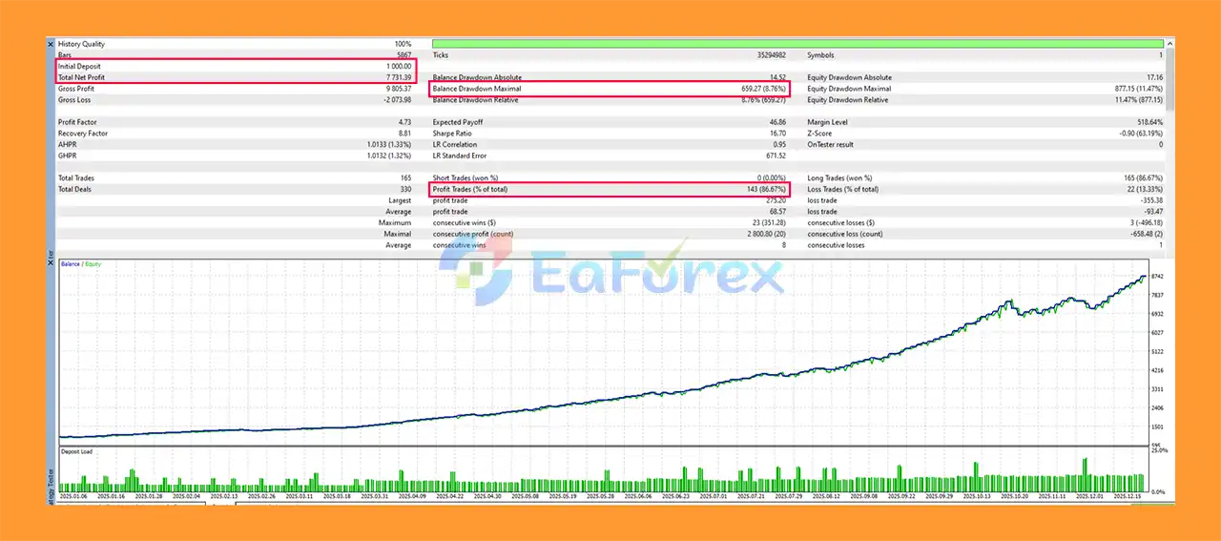Click the 2025.01.06 date on the timeline
This screenshot has width=1221, height=541.
[x=73, y=496]
